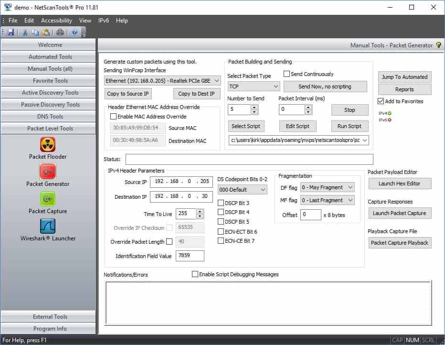Click the Reports button
445x345 pixels.
tap(405, 89)
